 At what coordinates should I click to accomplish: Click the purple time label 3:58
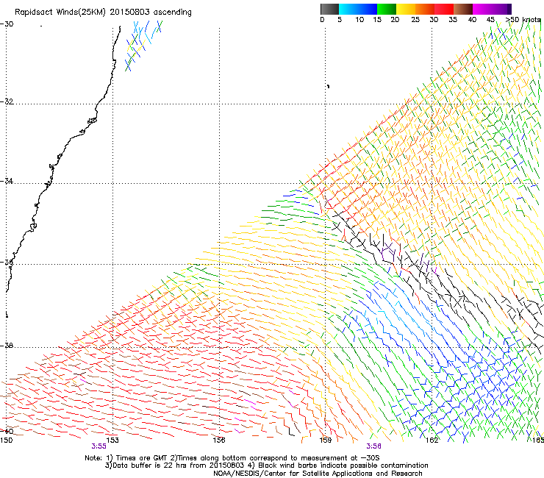pos(373,446)
